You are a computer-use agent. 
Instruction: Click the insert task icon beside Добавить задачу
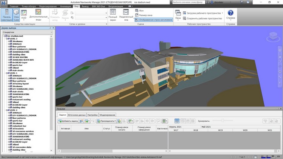81,121
